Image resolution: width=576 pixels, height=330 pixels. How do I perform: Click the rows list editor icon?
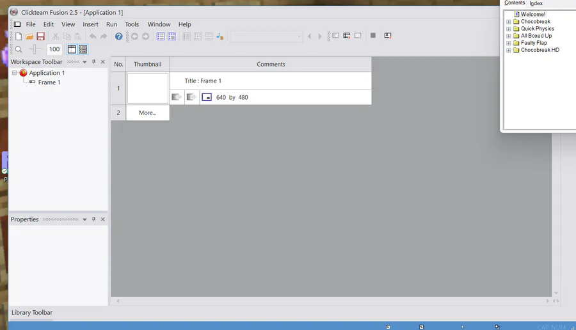pos(209,36)
